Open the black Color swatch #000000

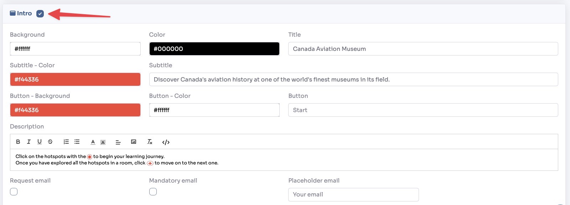(214, 49)
